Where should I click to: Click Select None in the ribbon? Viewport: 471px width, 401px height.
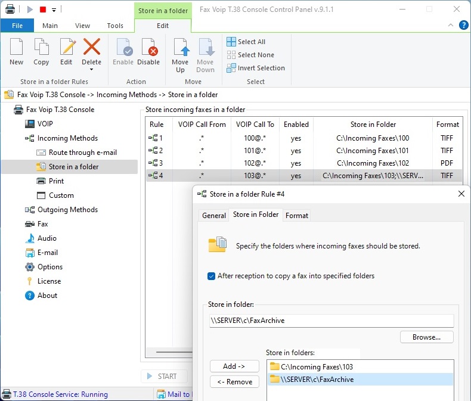[x=250, y=55]
